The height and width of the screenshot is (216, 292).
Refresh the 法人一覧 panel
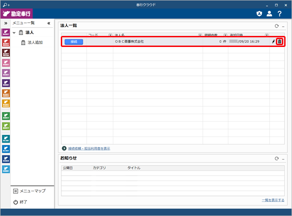(x=277, y=26)
